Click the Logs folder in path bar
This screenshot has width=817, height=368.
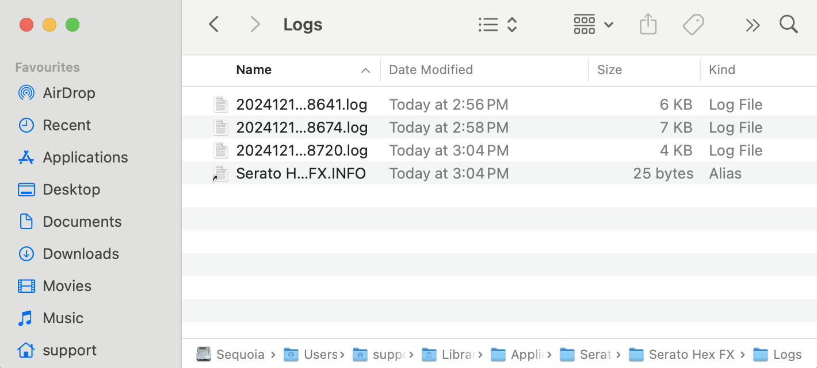tap(777, 354)
